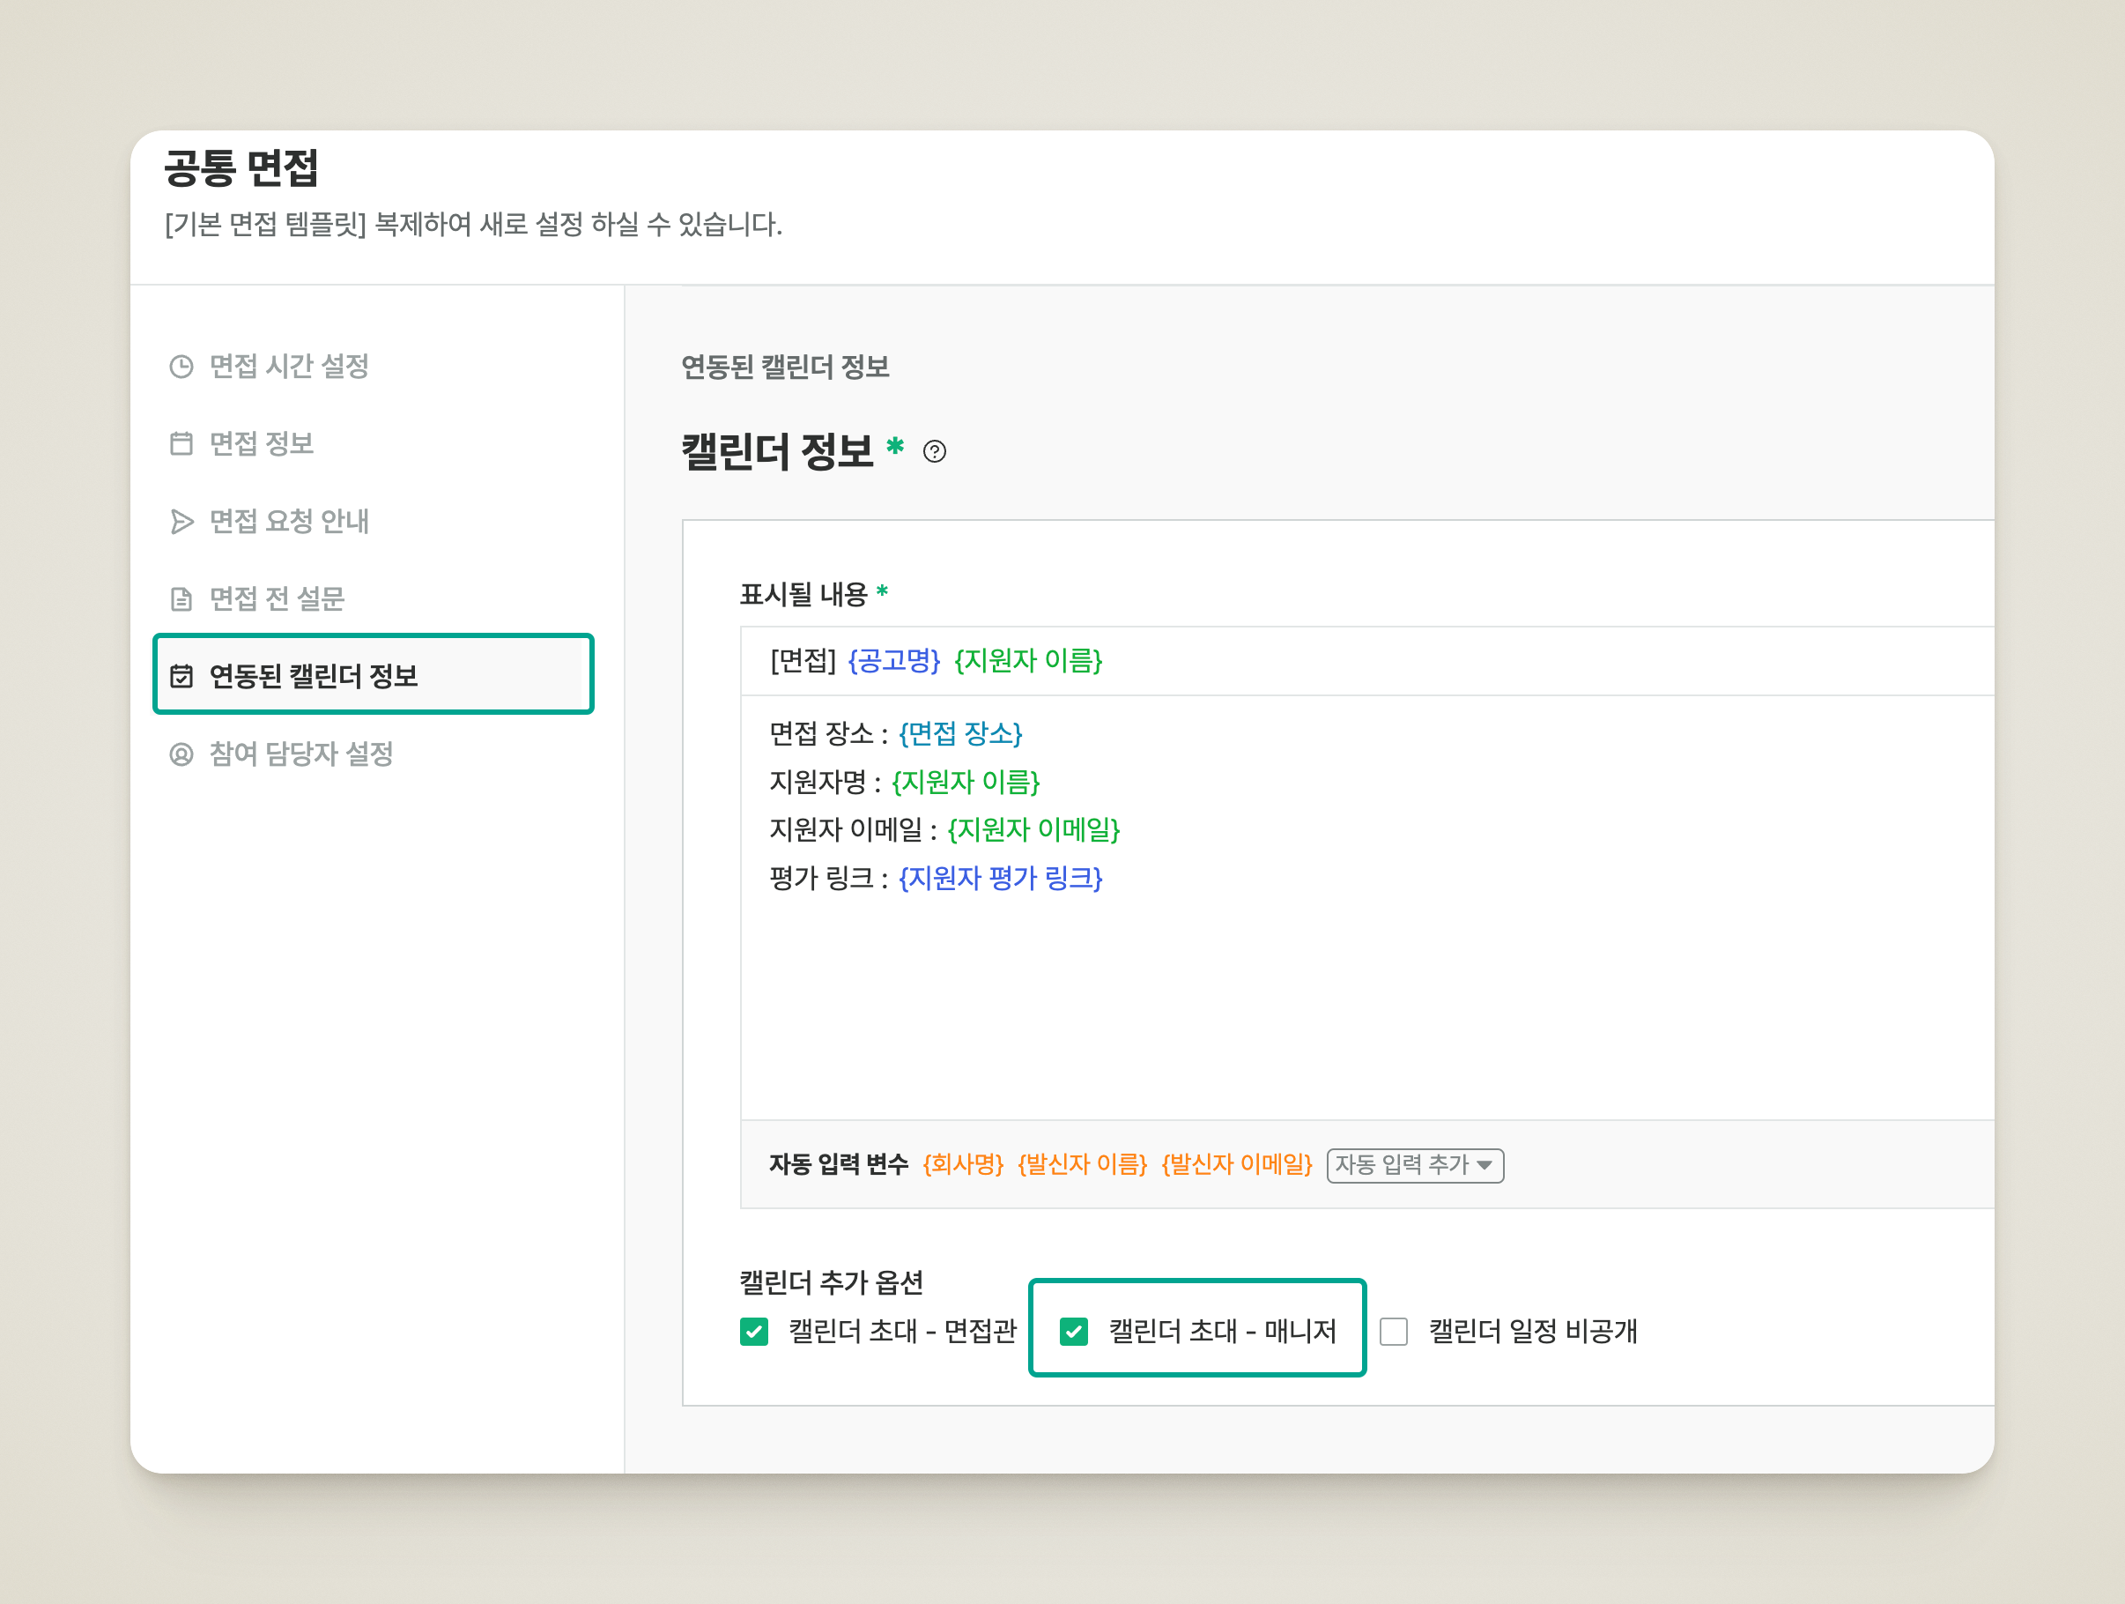Insert the {발신자 이름} auto-input variable
This screenshot has width=2125, height=1604.
1083,1165
